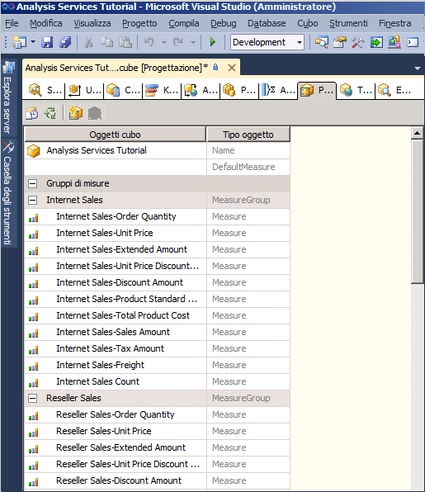This screenshot has width=425, height=492.
Task: Open the New Project dropdown arrow
Action: [33, 42]
